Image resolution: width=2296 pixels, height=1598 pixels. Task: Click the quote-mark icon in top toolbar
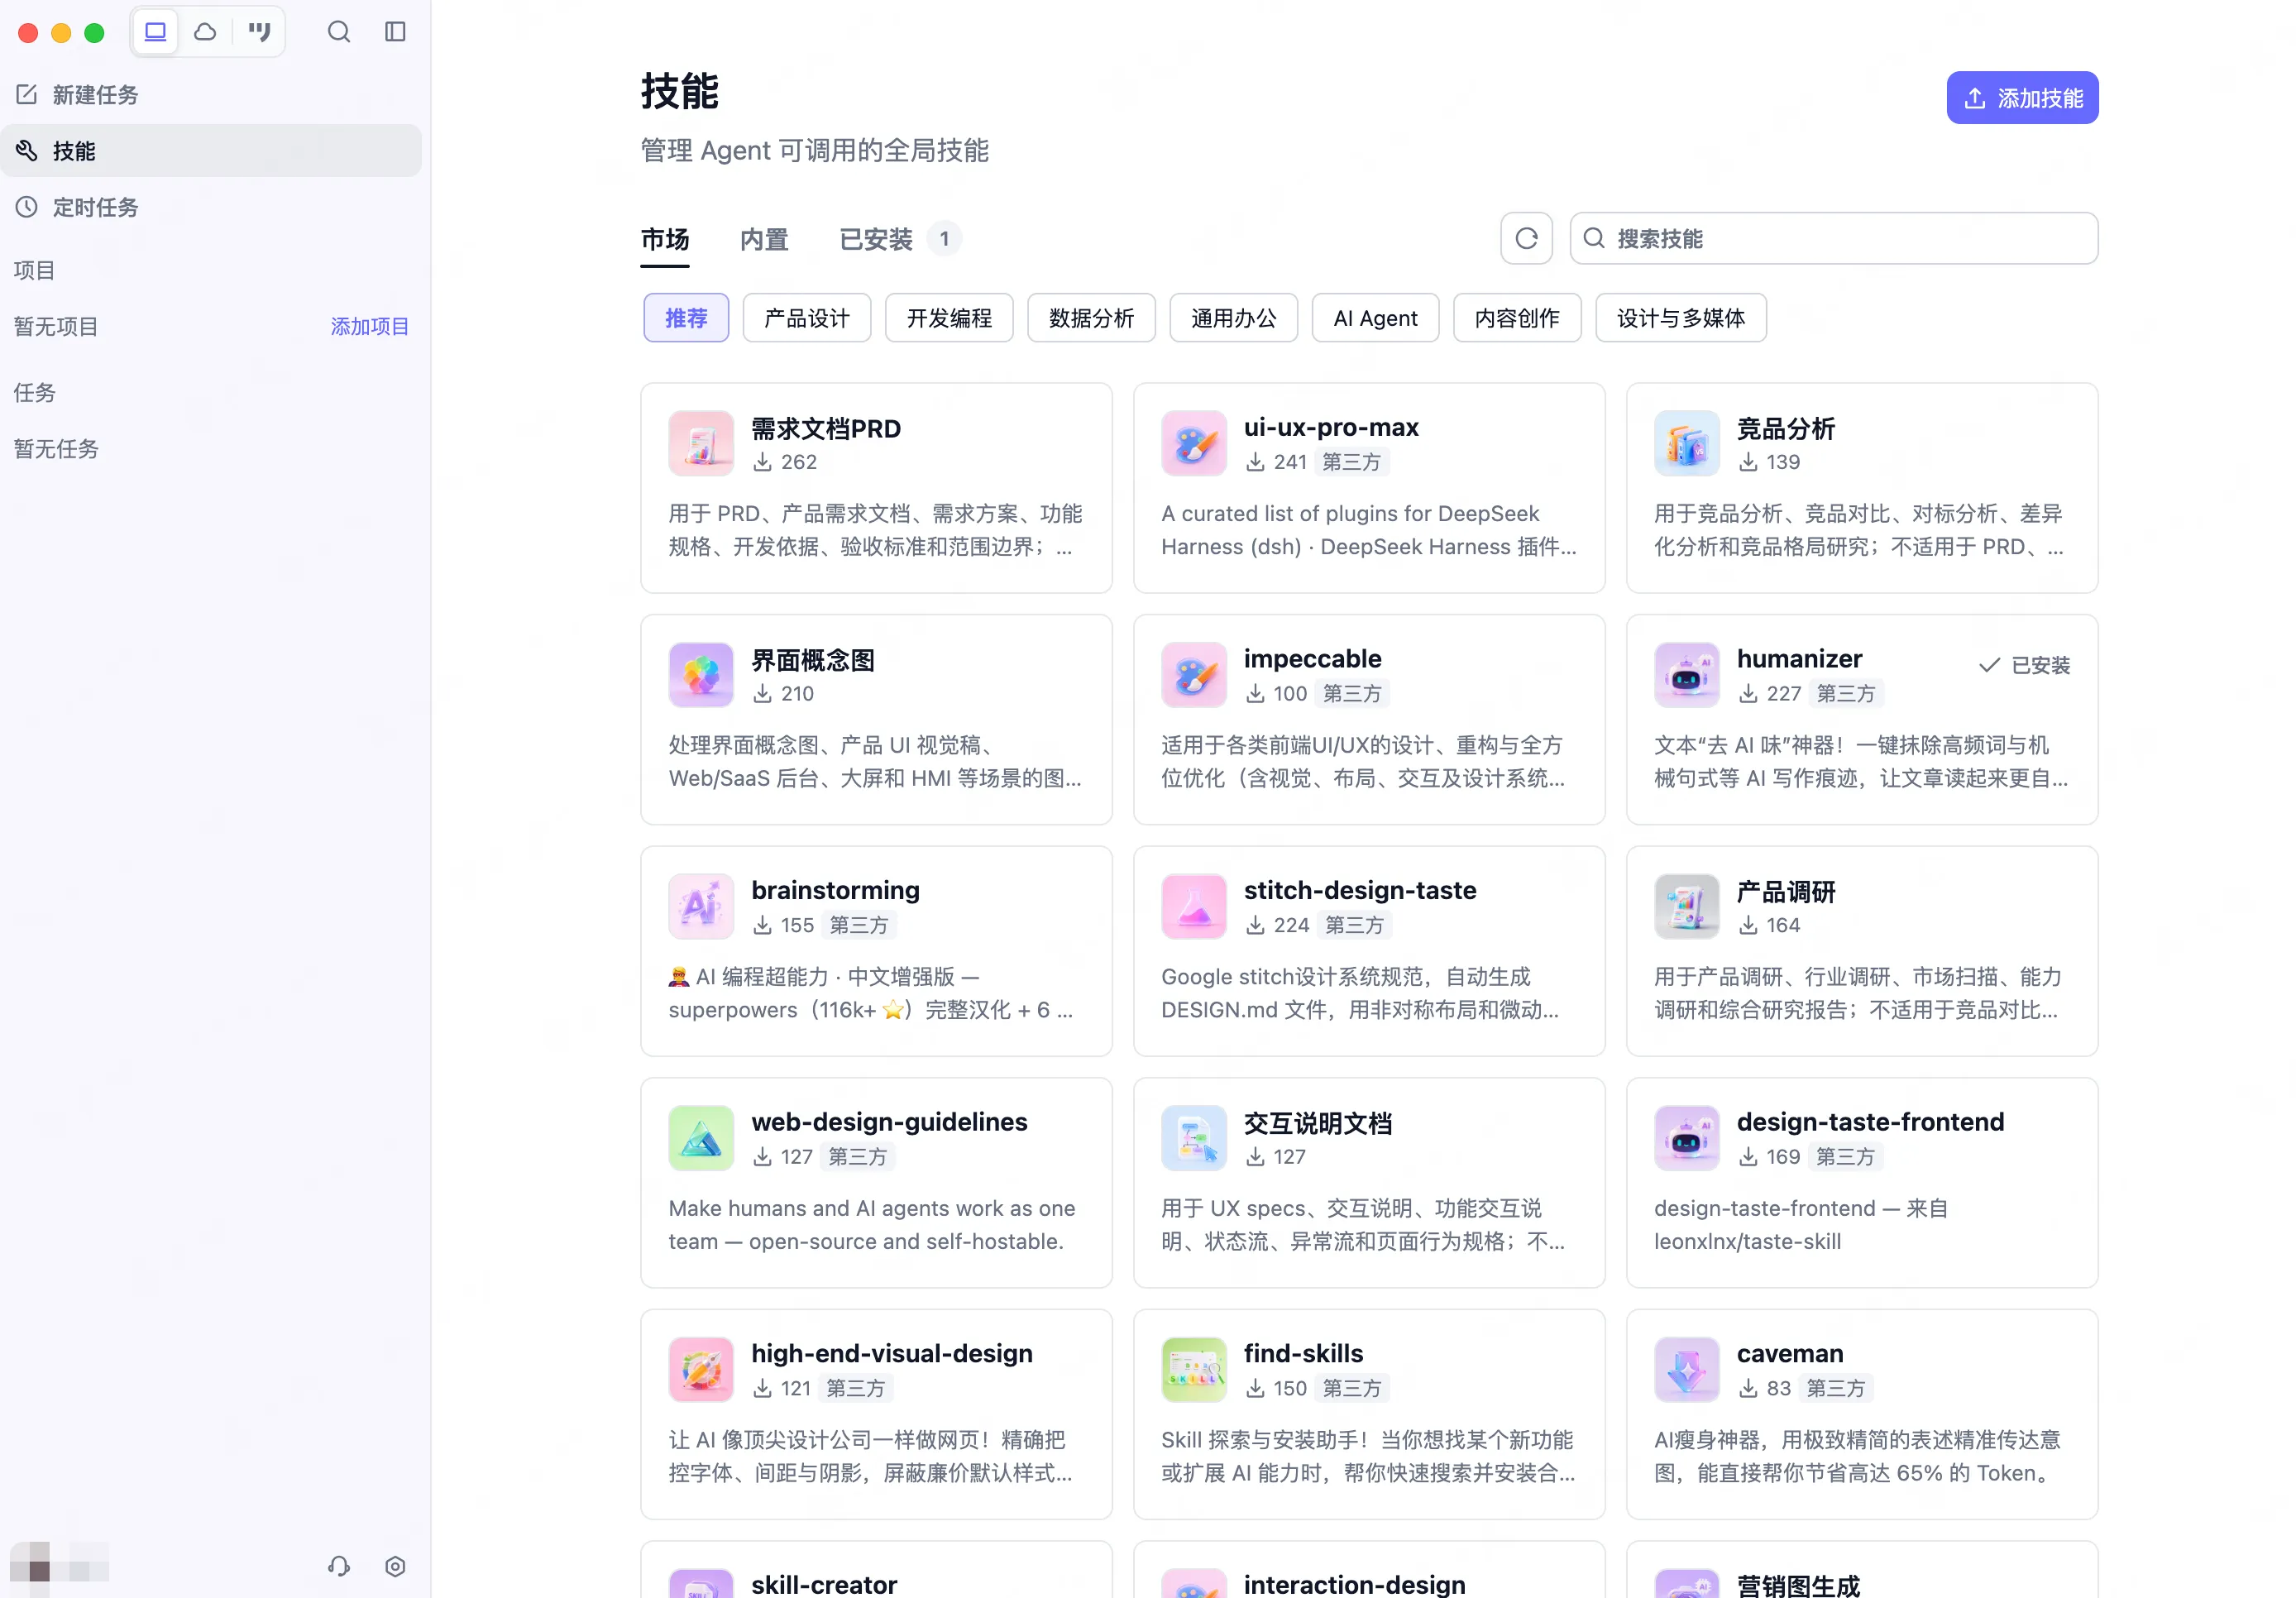tap(260, 32)
